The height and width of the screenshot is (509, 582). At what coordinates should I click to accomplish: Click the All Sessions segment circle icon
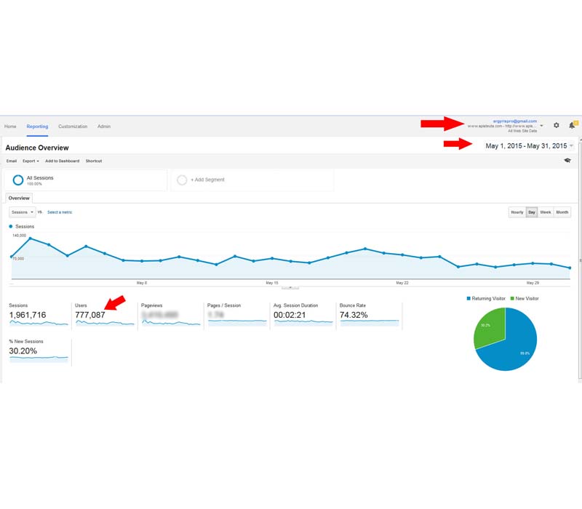coord(18,180)
